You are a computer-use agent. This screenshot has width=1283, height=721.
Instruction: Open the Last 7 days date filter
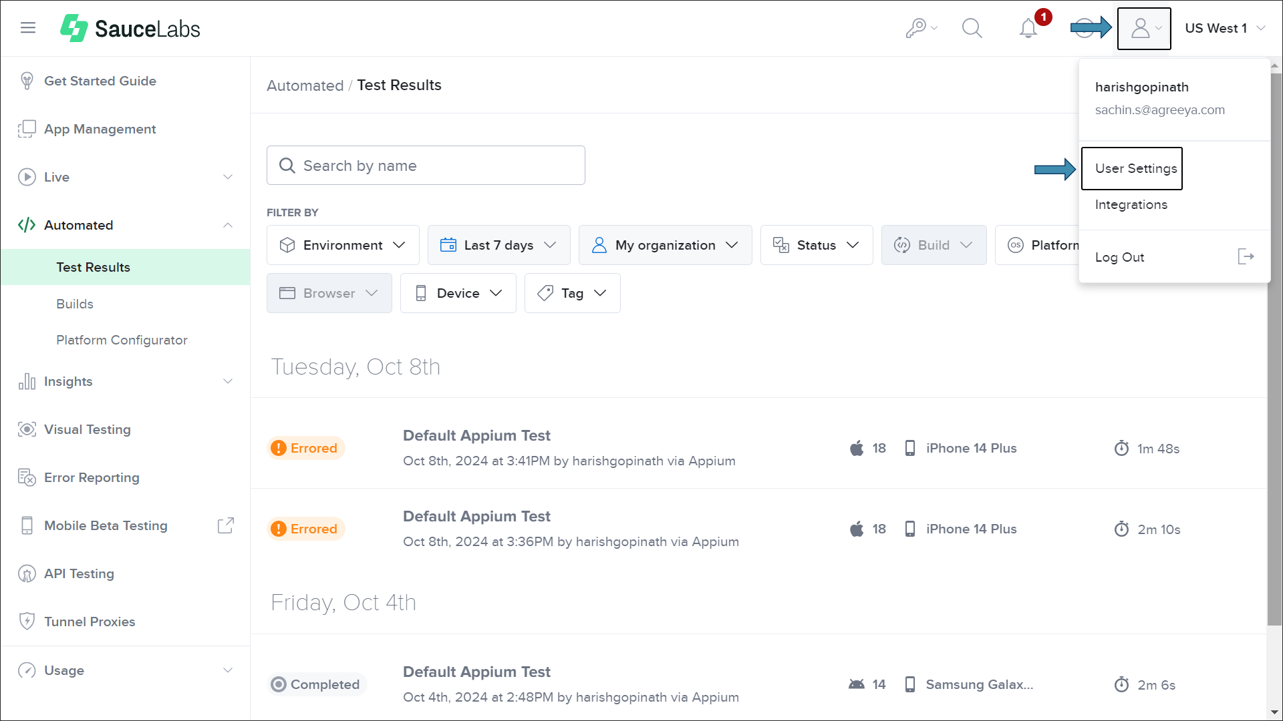(x=498, y=245)
